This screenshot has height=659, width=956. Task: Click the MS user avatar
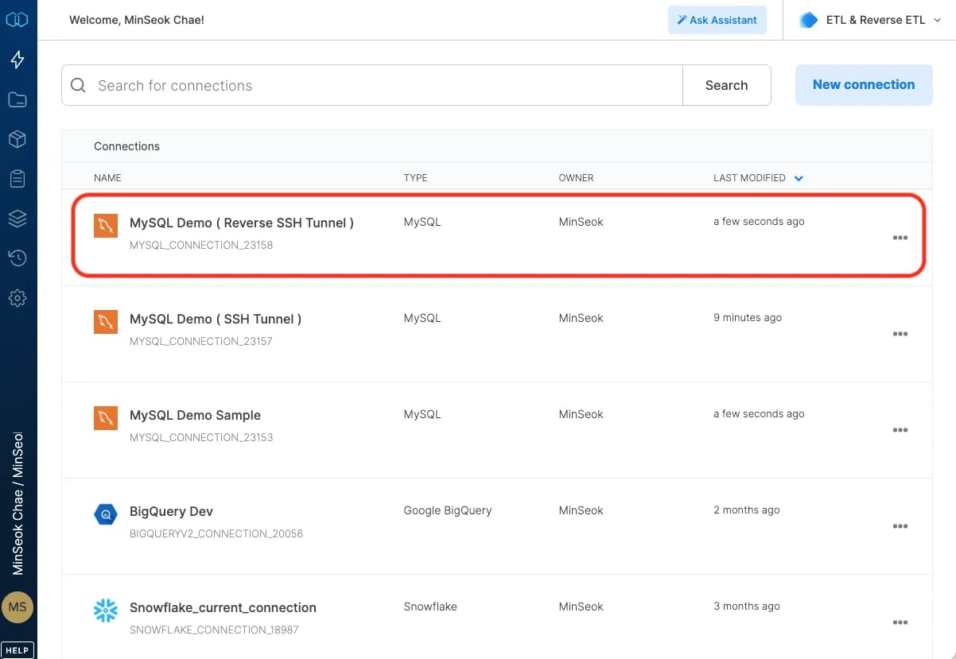(x=17, y=607)
